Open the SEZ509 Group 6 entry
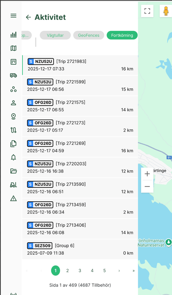Screen dimensions: 172x295 80,249
